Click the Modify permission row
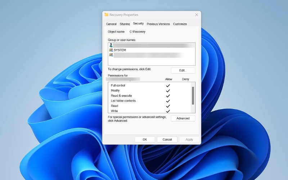The width and height of the screenshot is (288, 180). (149, 91)
